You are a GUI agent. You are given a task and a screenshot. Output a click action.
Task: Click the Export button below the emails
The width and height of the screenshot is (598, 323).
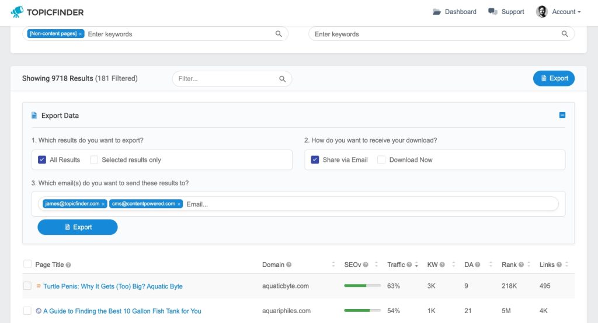(78, 227)
